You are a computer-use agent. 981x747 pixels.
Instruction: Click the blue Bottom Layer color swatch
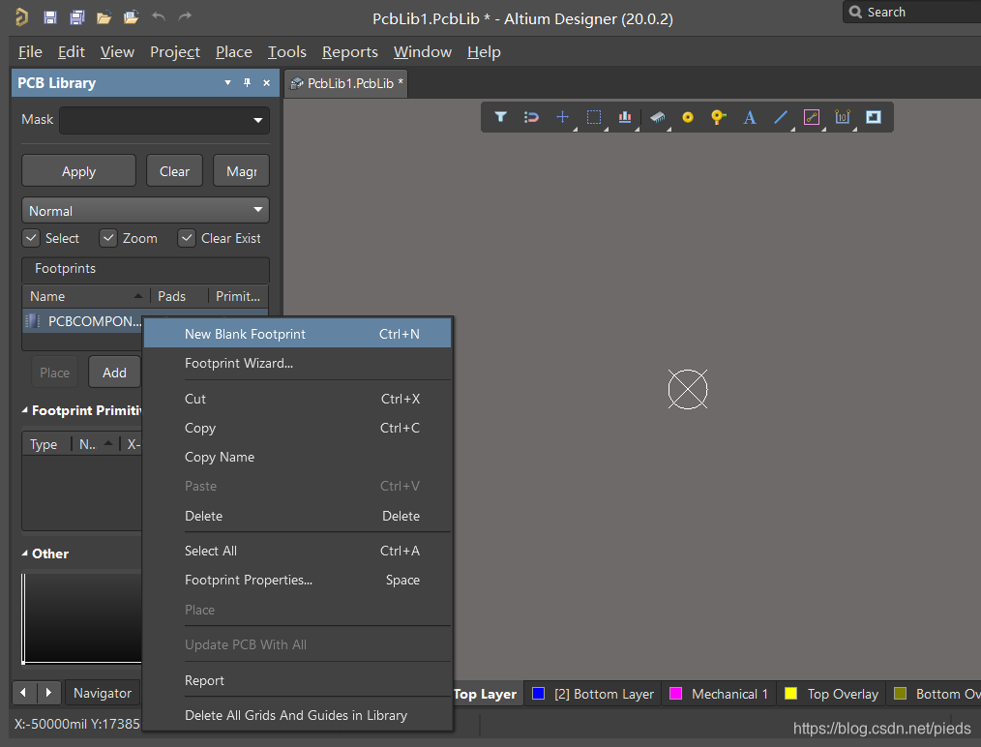(x=539, y=694)
